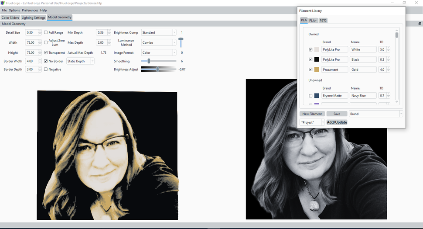423x229 pixels.
Task: Click the Navy Blue filament color swatch
Action: [317, 96]
